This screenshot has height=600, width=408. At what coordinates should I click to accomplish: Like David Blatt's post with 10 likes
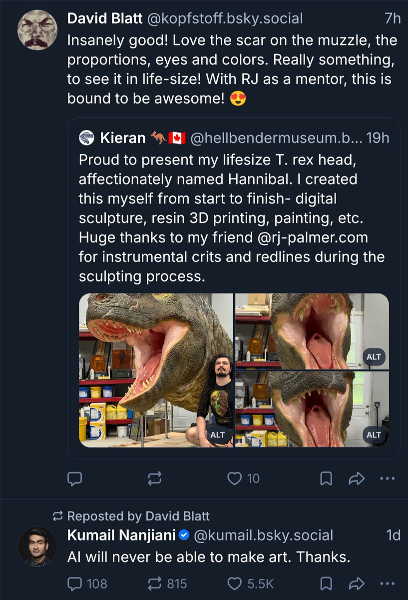[x=243, y=479]
